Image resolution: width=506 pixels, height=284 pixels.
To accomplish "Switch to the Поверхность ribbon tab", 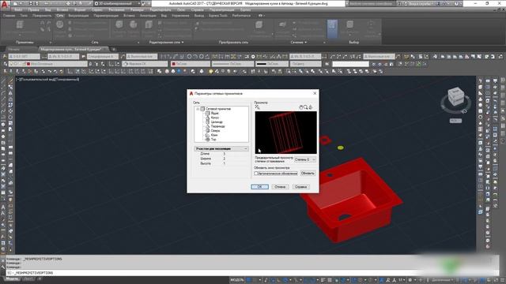I will [42, 16].
